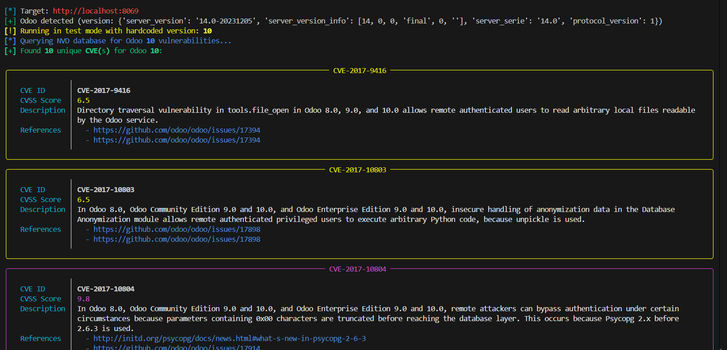Image resolution: width=727 pixels, height=350 pixels.
Task: Open the first issues/17394 GitHub link
Action: pyautogui.click(x=177, y=130)
